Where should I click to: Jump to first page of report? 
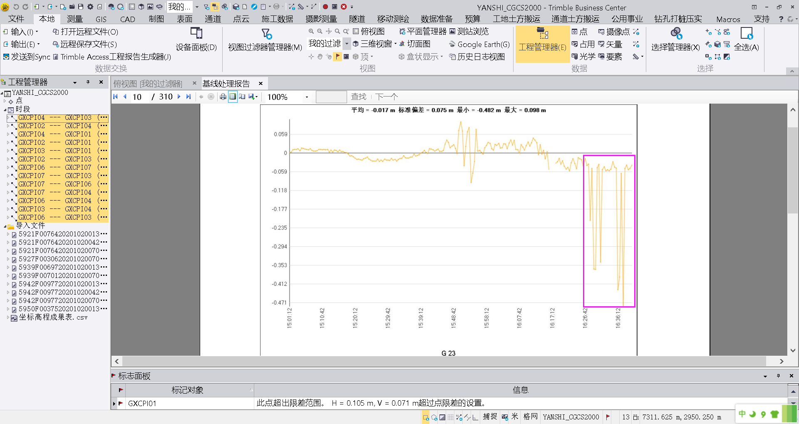[x=116, y=97]
